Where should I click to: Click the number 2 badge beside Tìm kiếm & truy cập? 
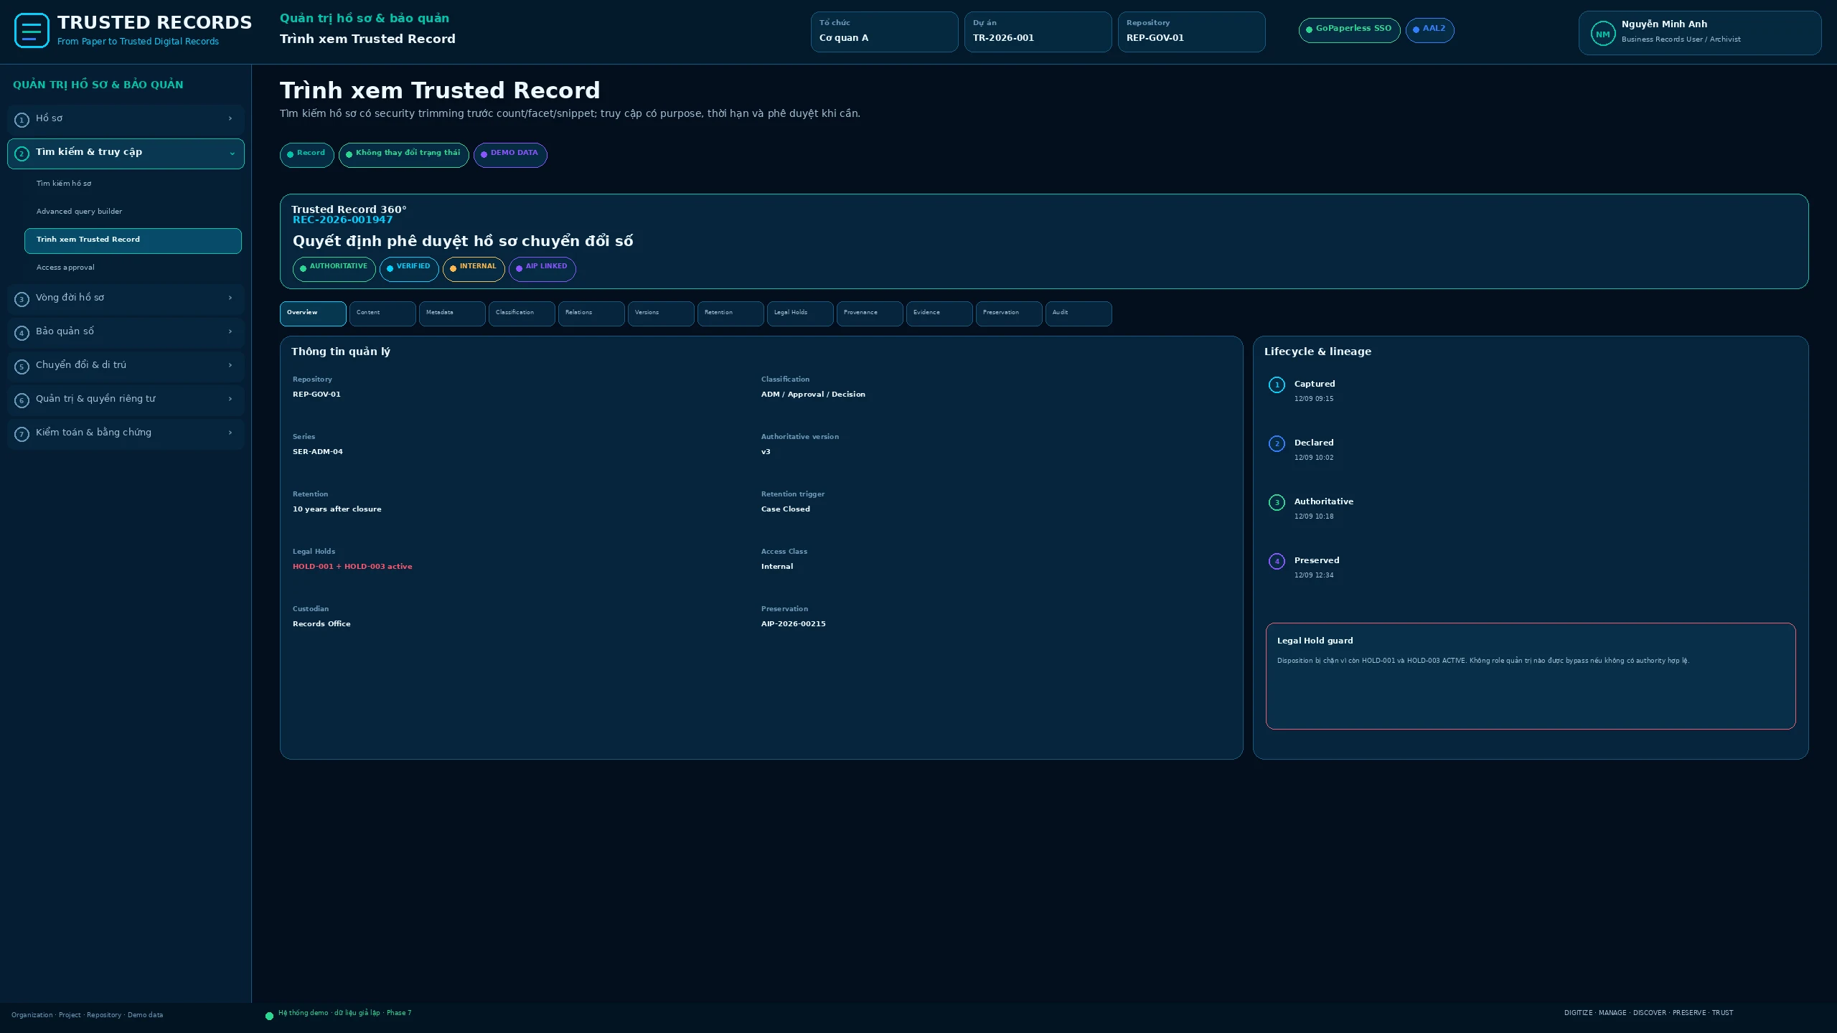click(22, 154)
